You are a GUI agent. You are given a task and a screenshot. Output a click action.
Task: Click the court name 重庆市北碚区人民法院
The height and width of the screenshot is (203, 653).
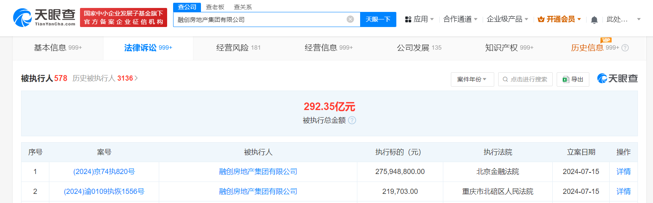[498, 191]
